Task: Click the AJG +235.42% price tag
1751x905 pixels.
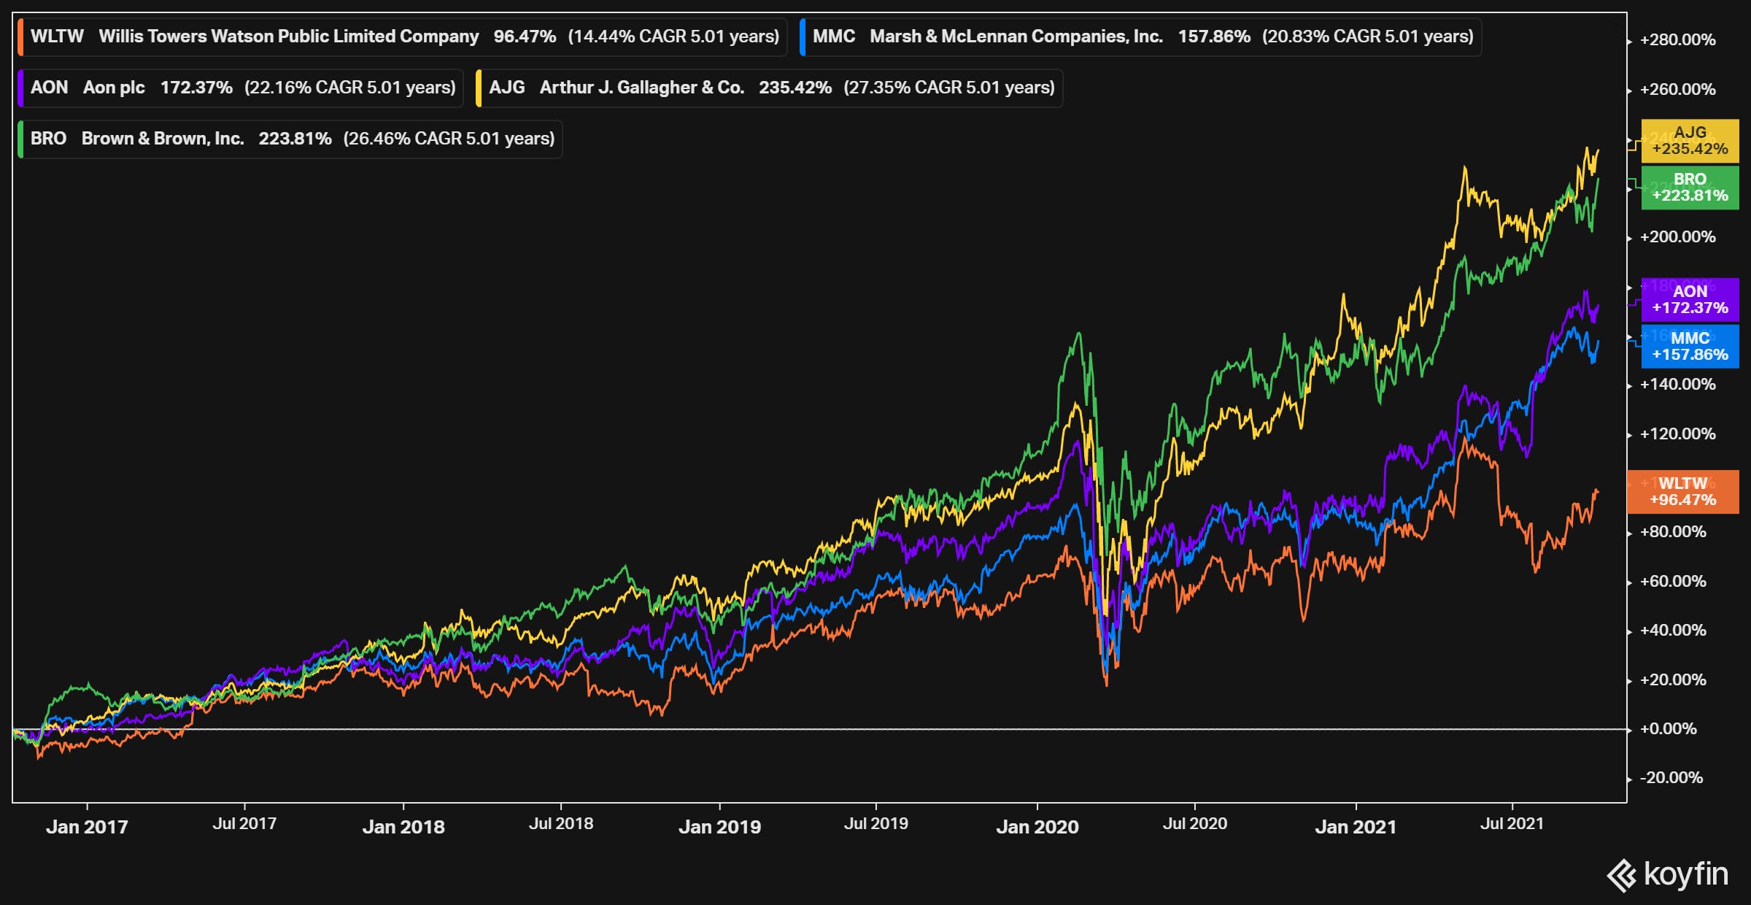Action: click(1690, 141)
